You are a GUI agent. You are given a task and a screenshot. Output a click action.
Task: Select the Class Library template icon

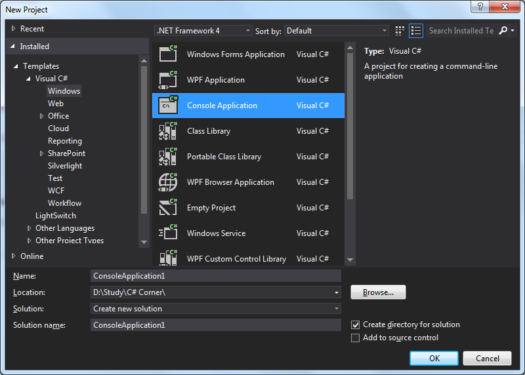click(x=168, y=130)
